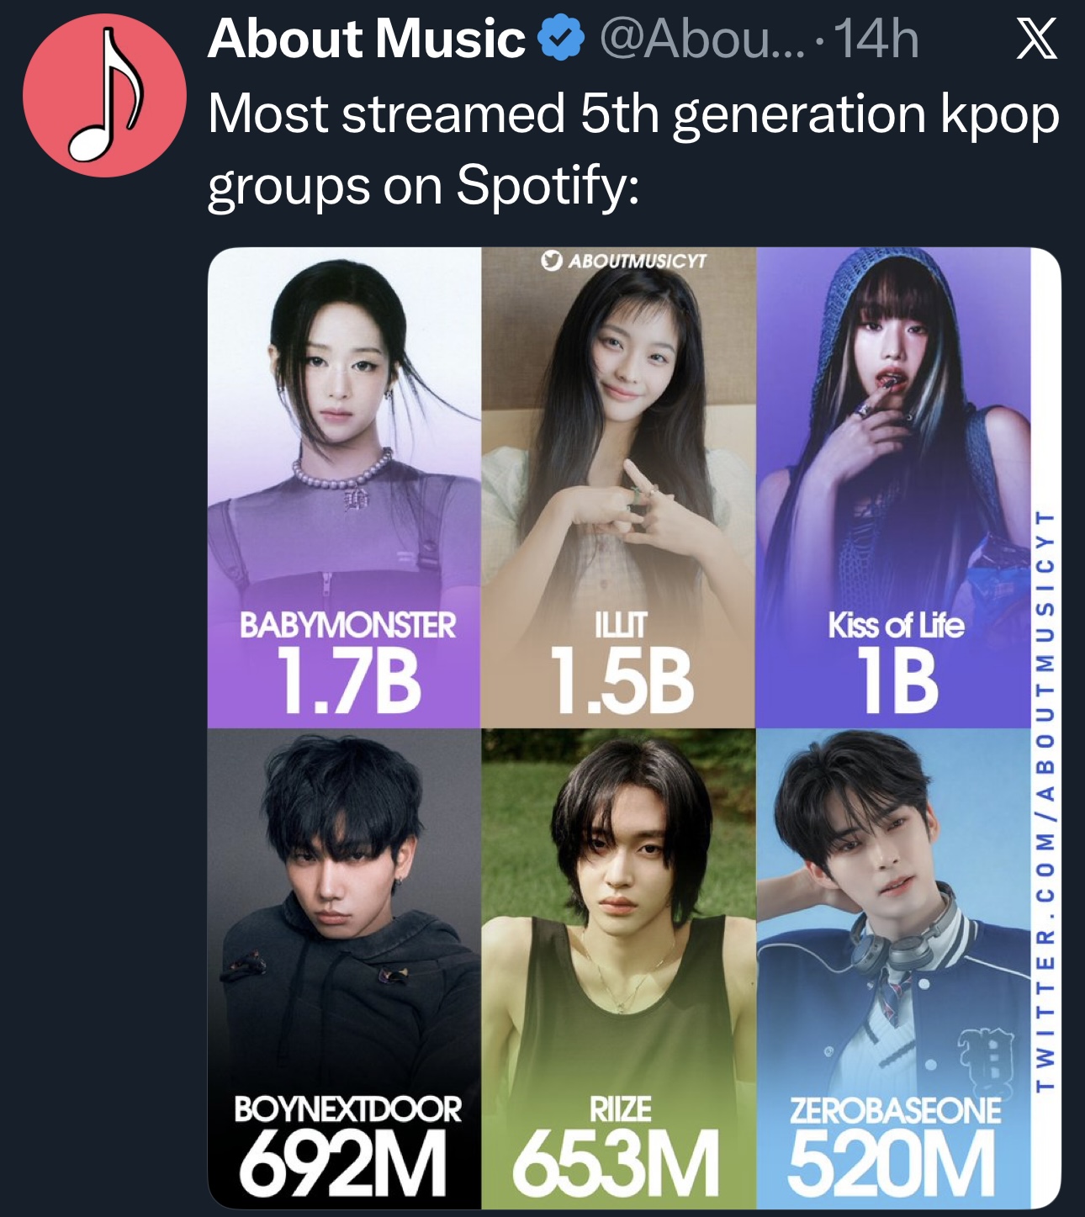Click the BABYMONSTER group name label
Screen dimensions: 1085x1217
[347, 625]
